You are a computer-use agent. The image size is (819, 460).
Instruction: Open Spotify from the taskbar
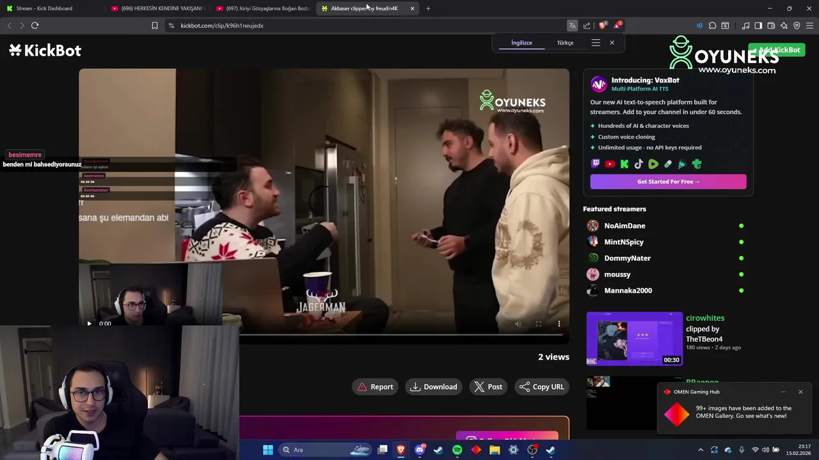(x=457, y=450)
